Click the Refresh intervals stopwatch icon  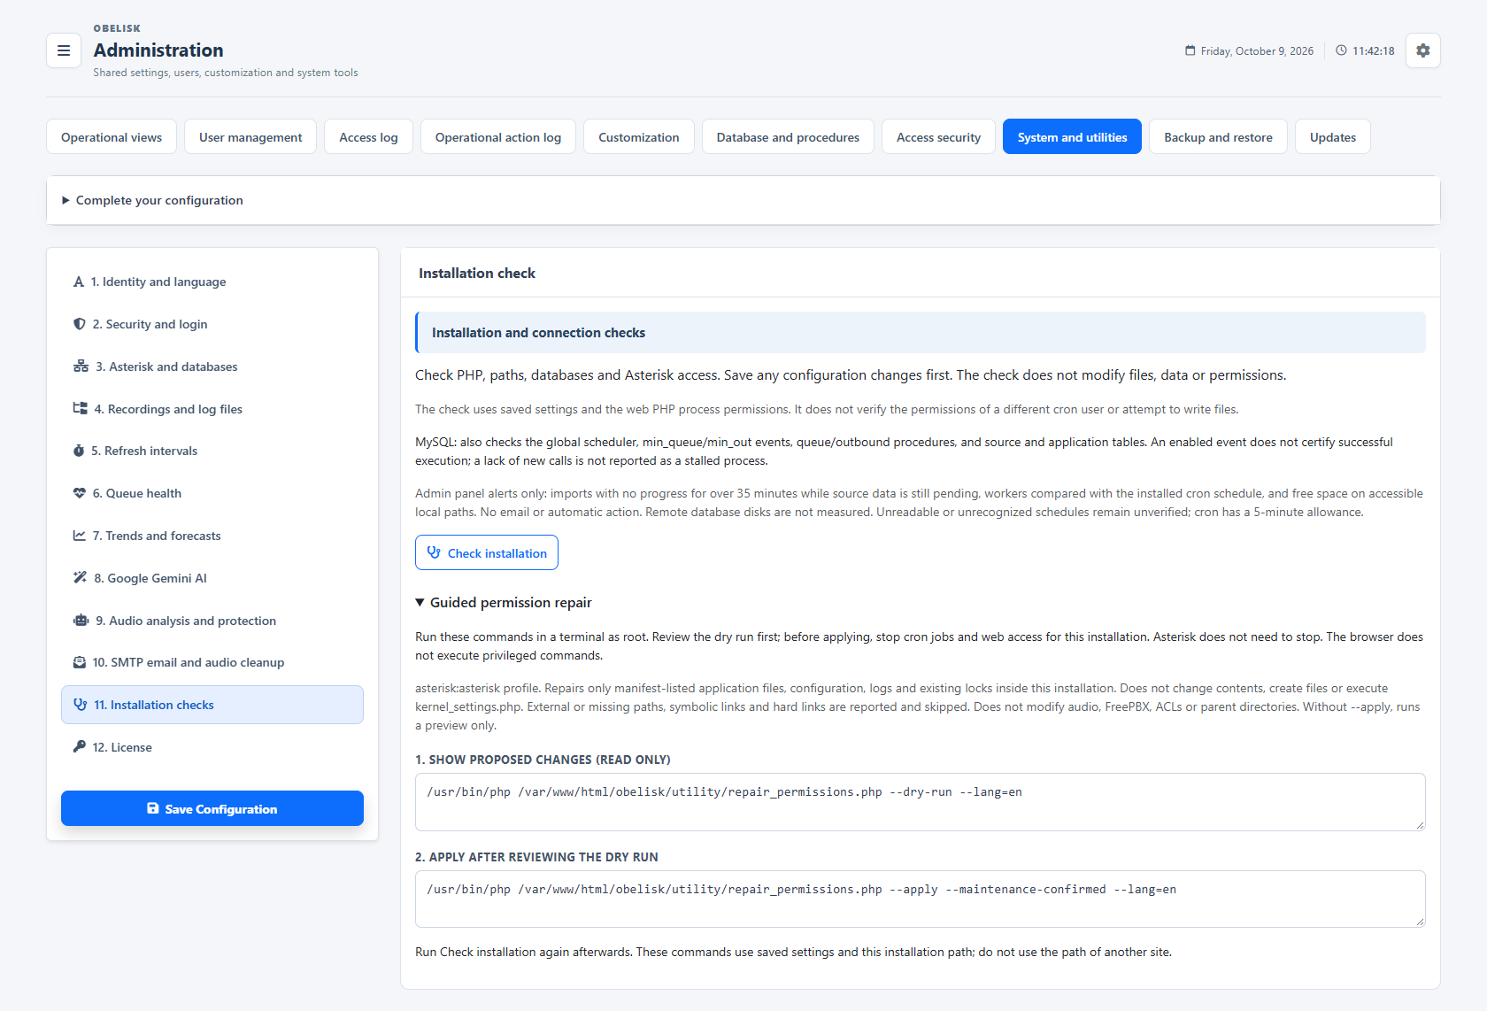[79, 451]
